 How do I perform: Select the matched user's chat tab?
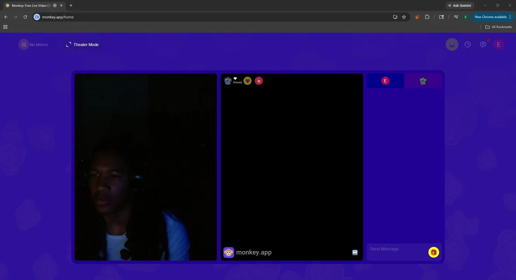coord(423,81)
